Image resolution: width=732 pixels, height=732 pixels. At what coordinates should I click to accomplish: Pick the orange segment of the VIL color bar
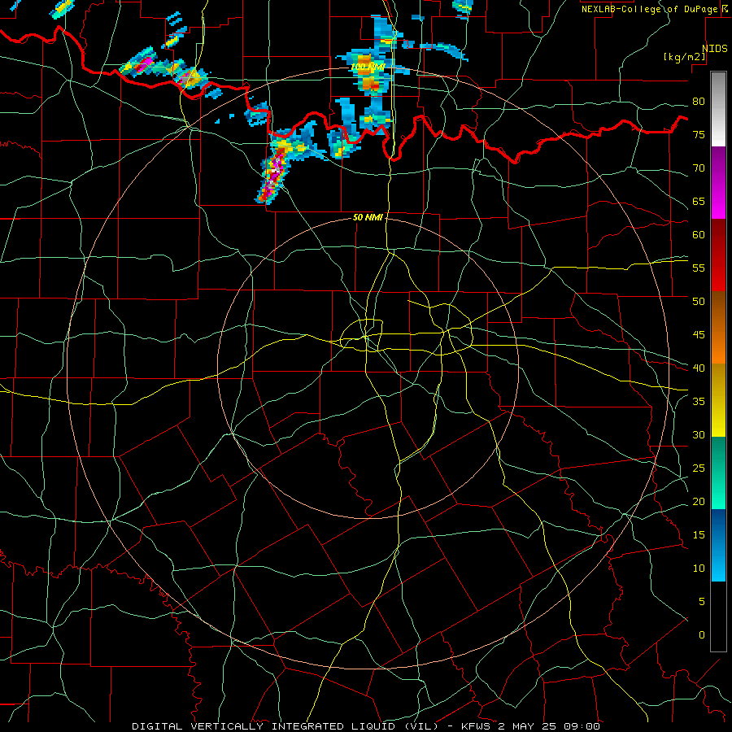[718, 327]
